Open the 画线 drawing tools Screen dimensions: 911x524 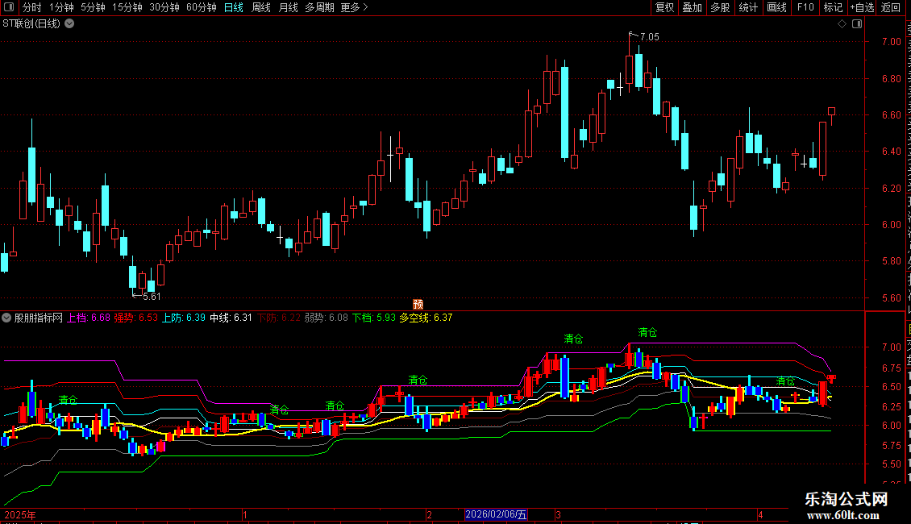click(x=776, y=7)
